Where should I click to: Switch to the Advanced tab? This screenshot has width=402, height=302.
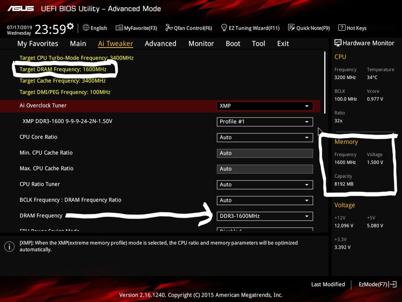point(160,44)
